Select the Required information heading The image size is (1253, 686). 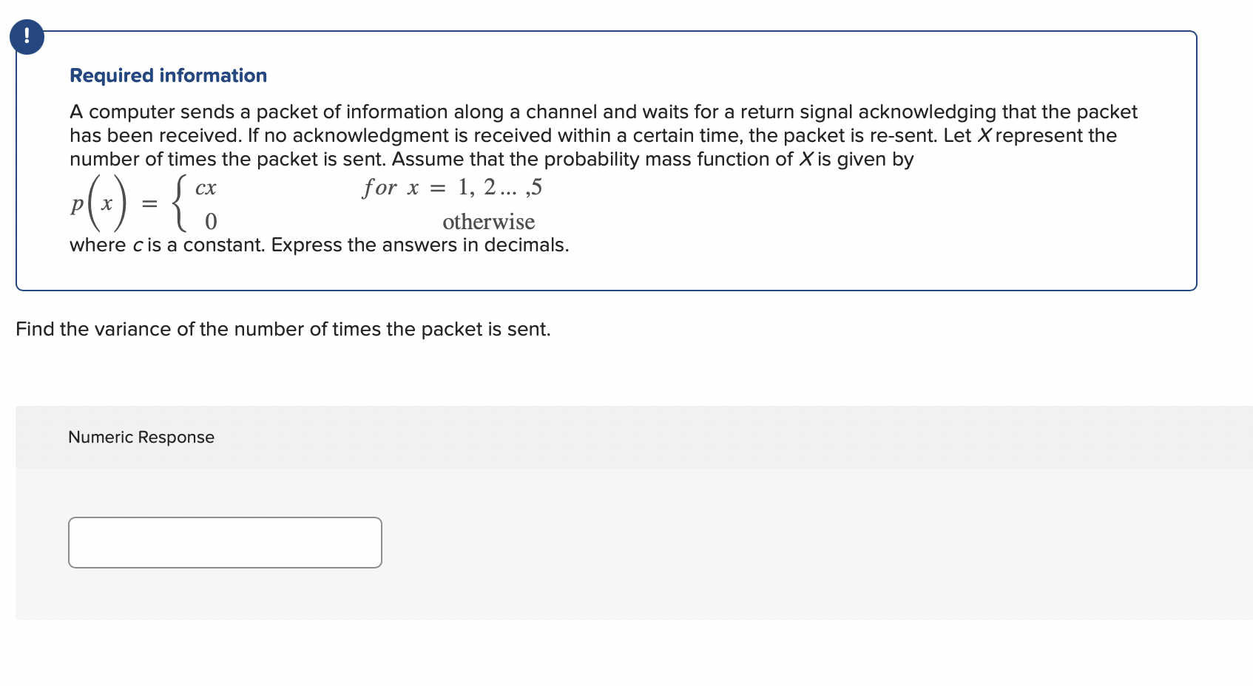pos(167,75)
